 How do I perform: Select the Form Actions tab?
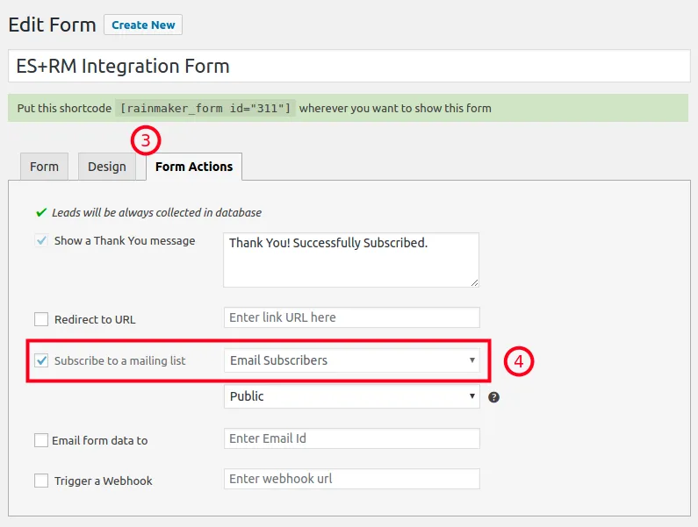pos(194,167)
